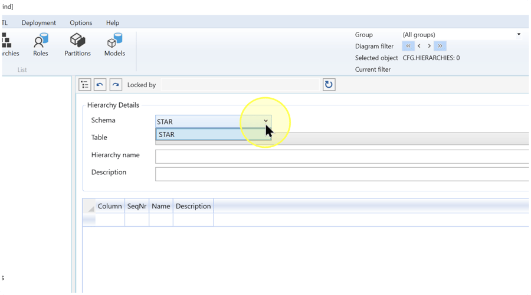Open the Partitions list
This screenshot has height=295, width=531.
tap(77, 45)
